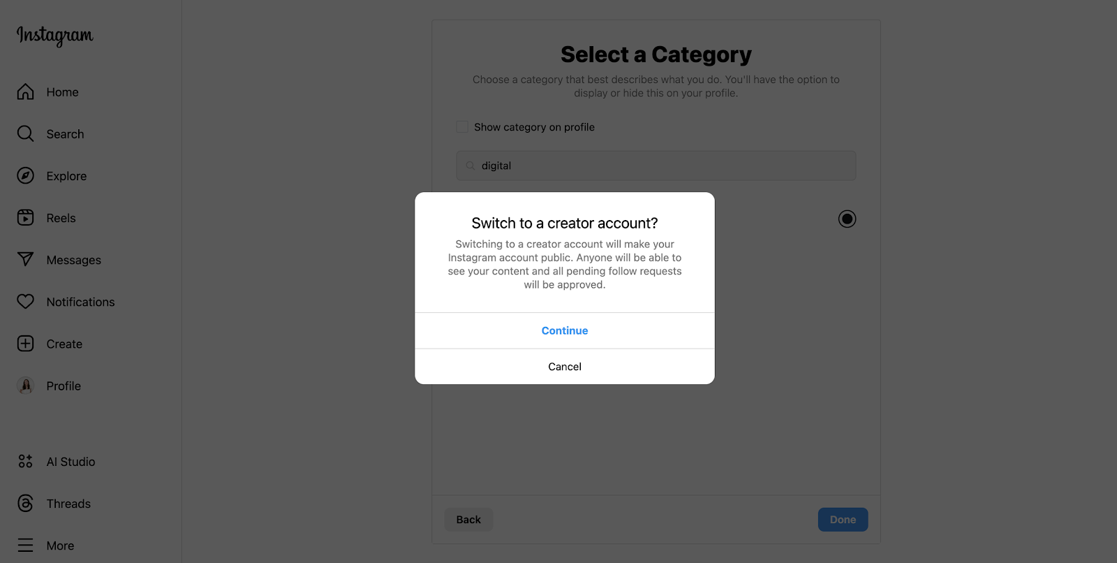This screenshot has width=1117, height=563.
Task: Open Threads icon in sidebar
Action: point(26,504)
